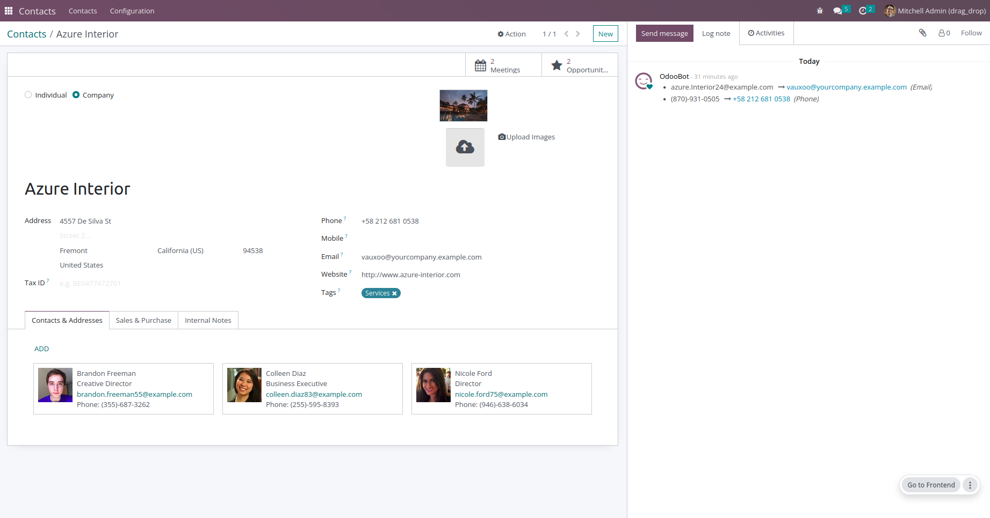This screenshot has width=990, height=518.
Task: Click the Contacts breadcrumb link
Action: [x=27, y=34]
